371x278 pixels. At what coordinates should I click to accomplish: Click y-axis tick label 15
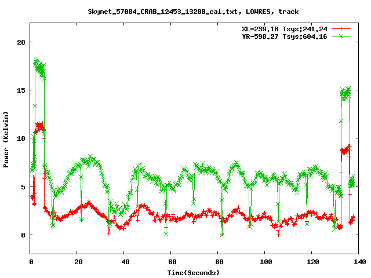tap(21, 90)
